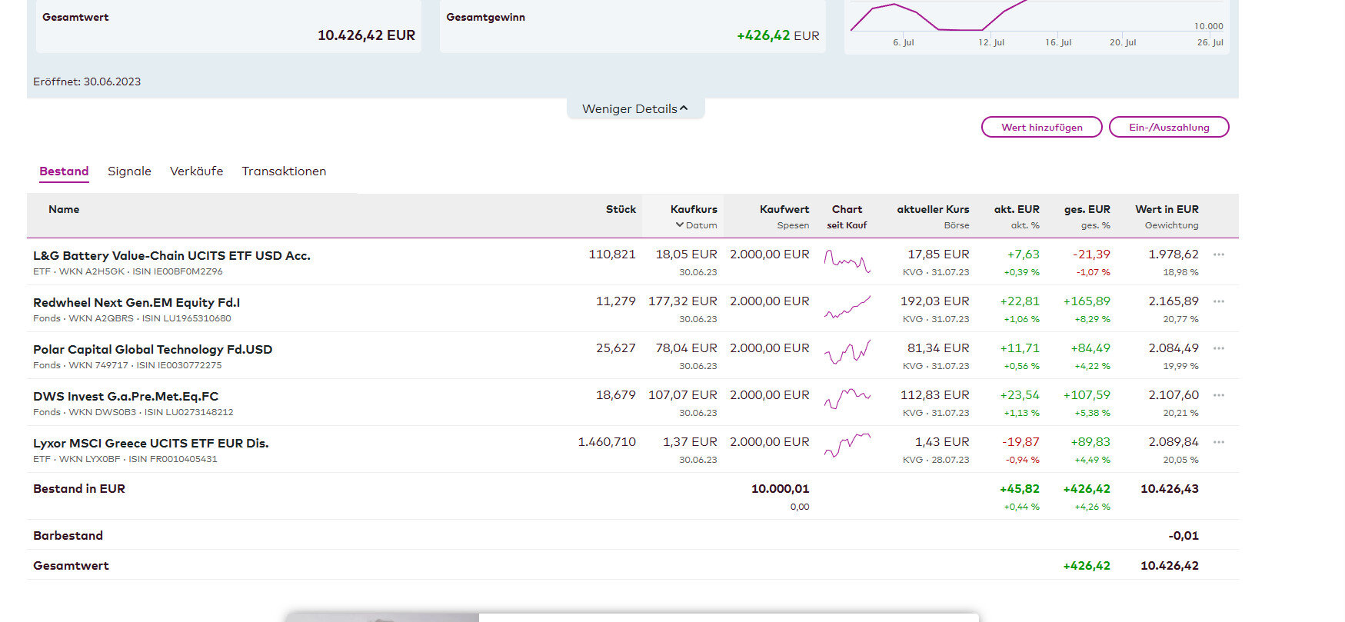This screenshot has width=1345, height=622.
Task: Click the Ein-/Auszahlung button
Action: (x=1169, y=128)
